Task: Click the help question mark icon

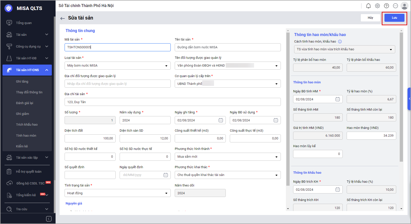Action: (386, 6)
